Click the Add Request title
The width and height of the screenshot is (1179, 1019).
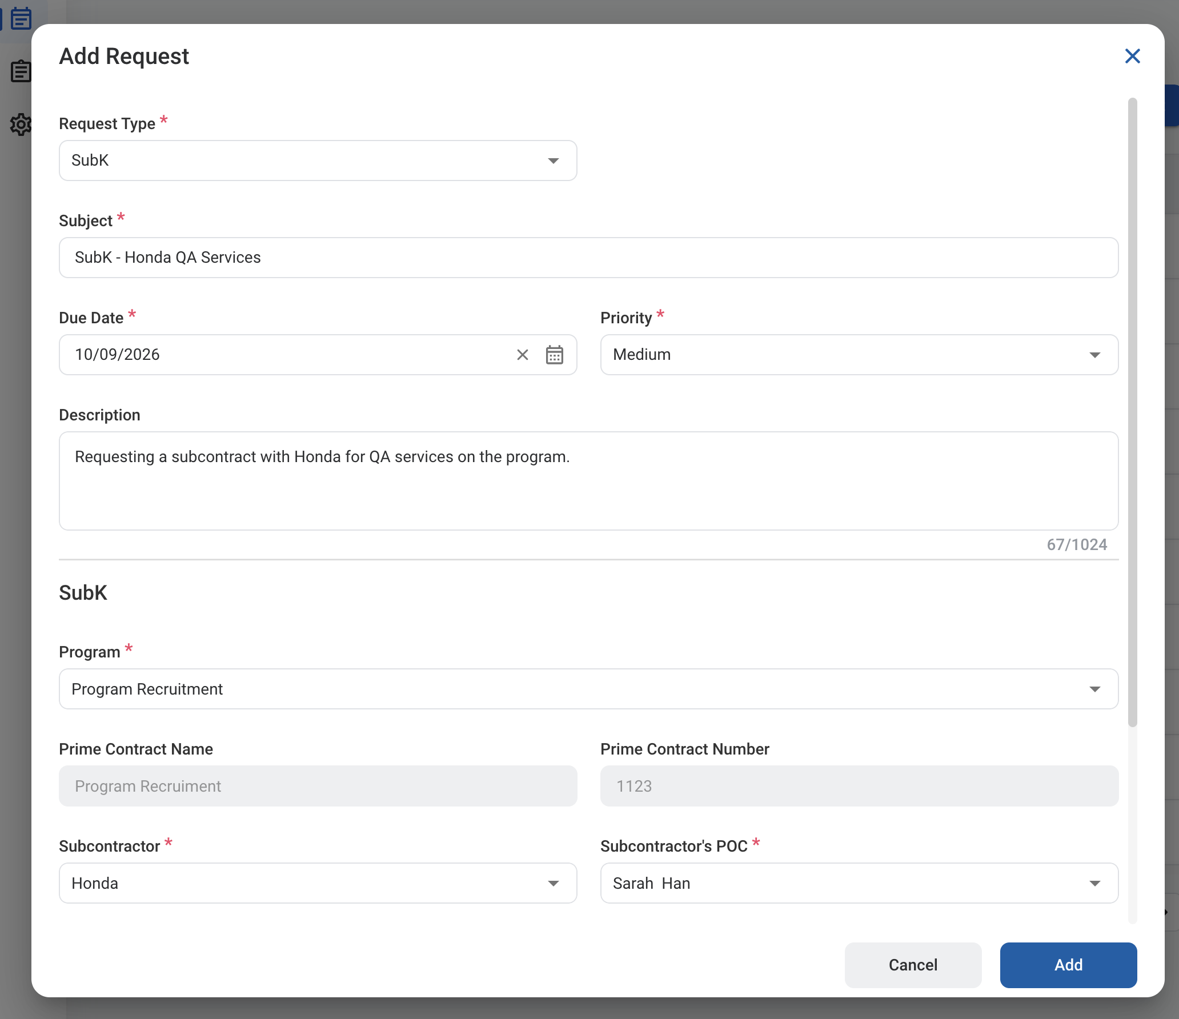(124, 56)
